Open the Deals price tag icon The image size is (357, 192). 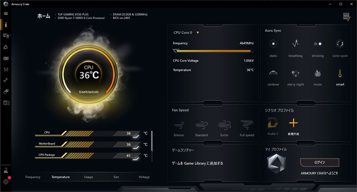(6, 91)
